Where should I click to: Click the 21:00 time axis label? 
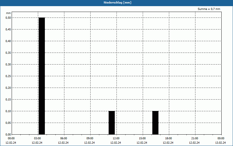click(x=195, y=138)
